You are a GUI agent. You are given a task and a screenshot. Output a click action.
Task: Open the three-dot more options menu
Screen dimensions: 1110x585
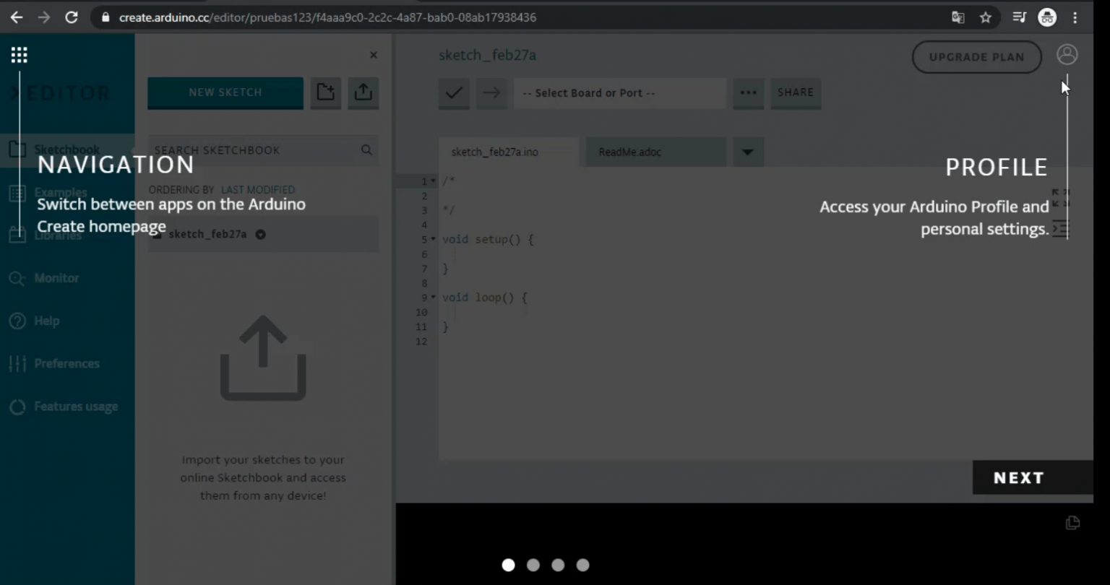[x=748, y=92]
